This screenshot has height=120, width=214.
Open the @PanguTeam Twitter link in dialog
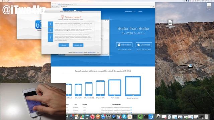[x=92, y=52]
